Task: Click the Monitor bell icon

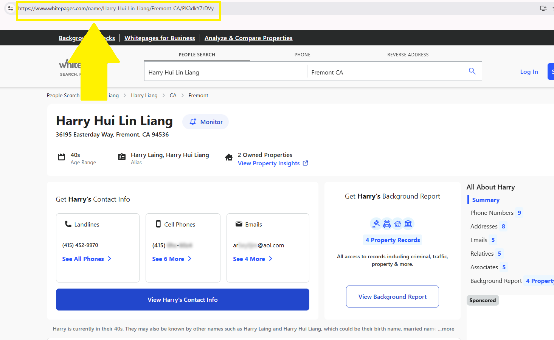Action: click(x=193, y=122)
